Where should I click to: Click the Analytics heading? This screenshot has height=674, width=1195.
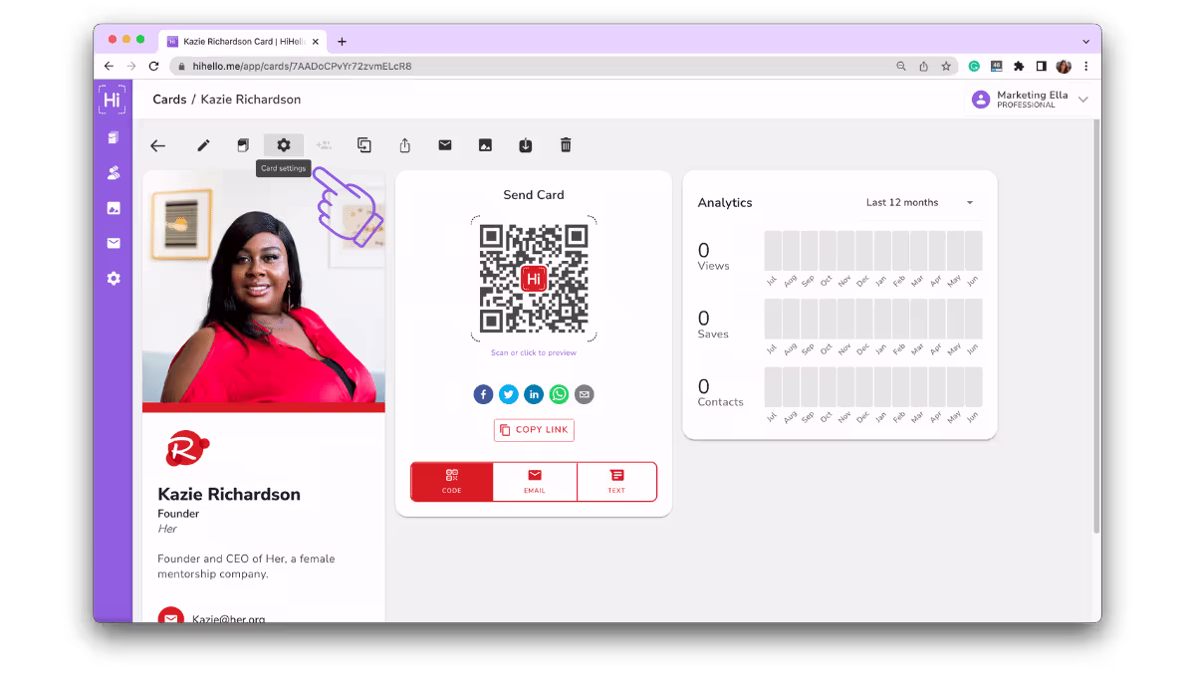click(x=725, y=203)
